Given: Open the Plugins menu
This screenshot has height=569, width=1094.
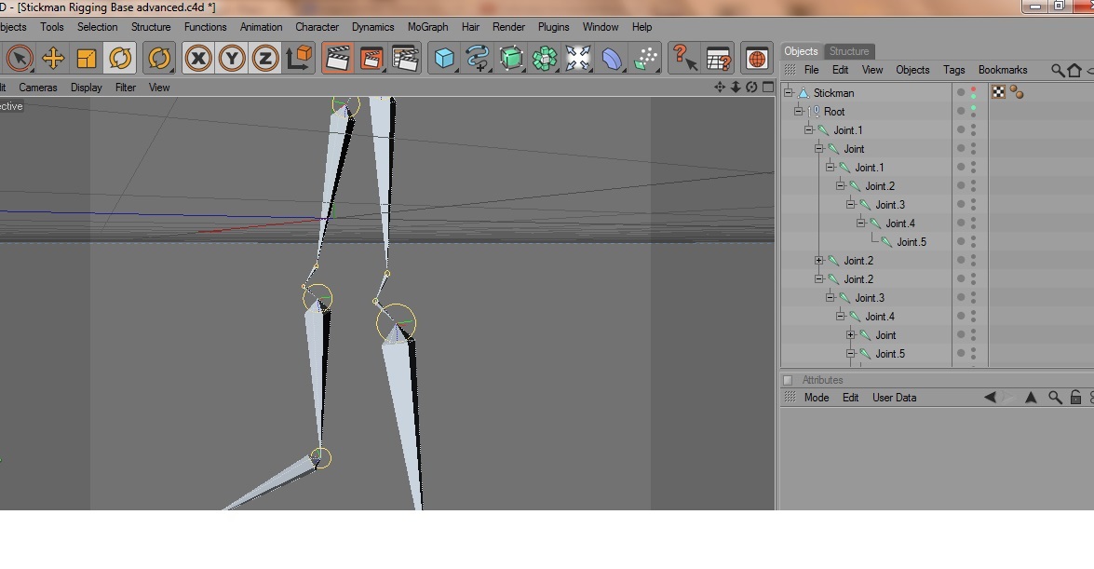Looking at the screenshot, I should click(553, 26).
